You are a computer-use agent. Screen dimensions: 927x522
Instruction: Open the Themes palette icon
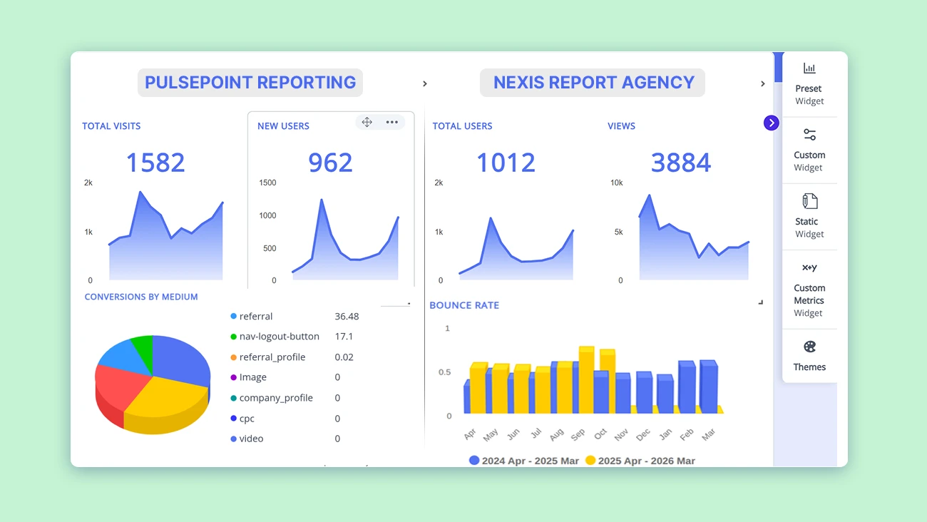[x=809, y=354]
